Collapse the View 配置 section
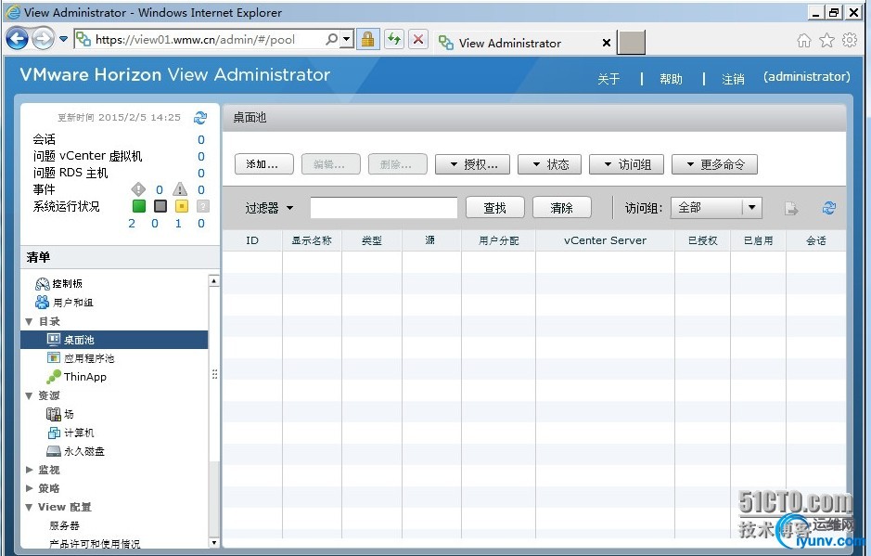 pyautogui.click(x=29, y=507)
